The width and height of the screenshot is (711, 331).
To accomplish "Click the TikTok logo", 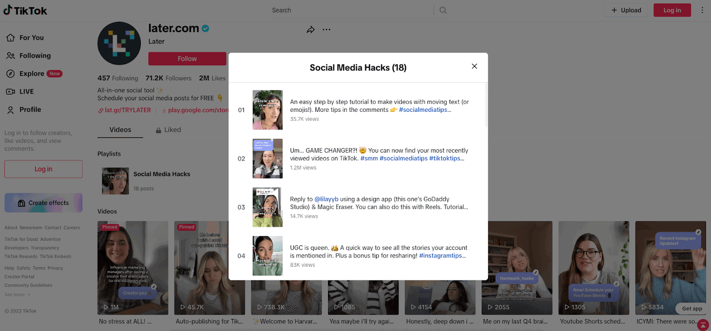I will (x=25, y=10).
